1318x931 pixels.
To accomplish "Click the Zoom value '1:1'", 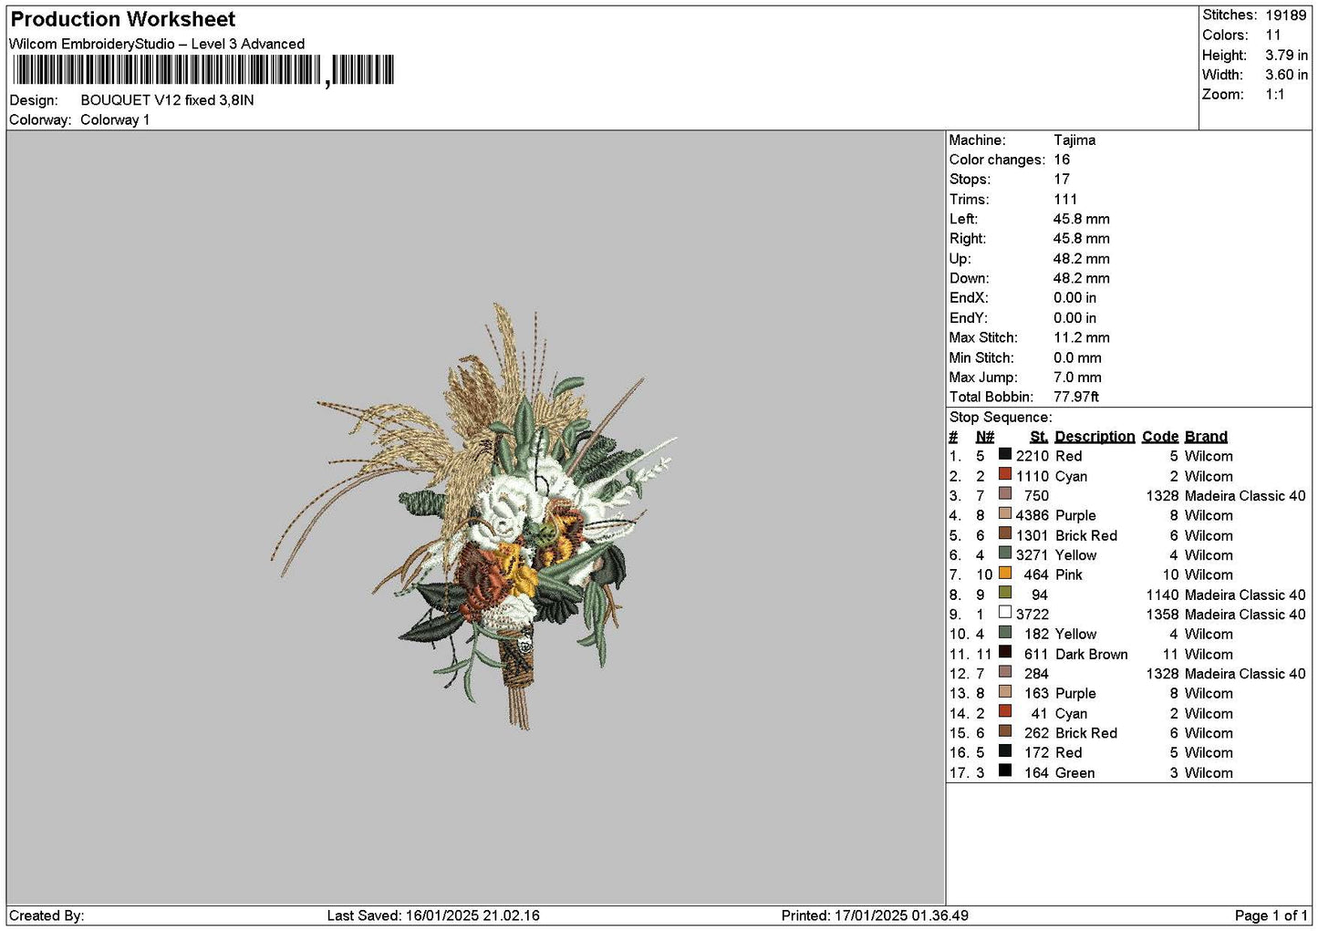I will (1275, 95).
